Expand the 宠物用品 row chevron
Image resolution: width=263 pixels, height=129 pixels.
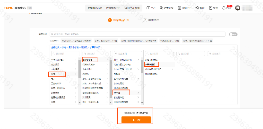click(x=76, y=69)
